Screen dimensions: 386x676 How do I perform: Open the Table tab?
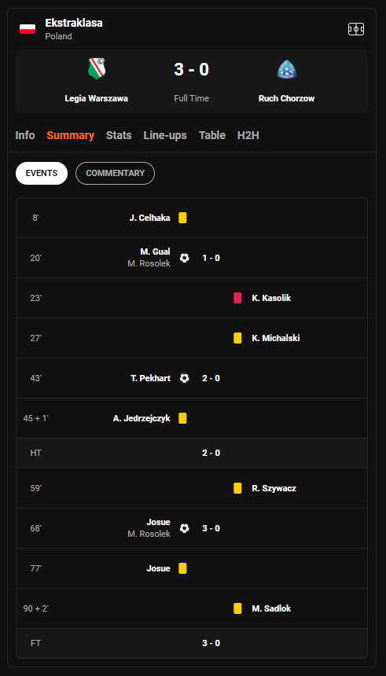tap(212, 135)
